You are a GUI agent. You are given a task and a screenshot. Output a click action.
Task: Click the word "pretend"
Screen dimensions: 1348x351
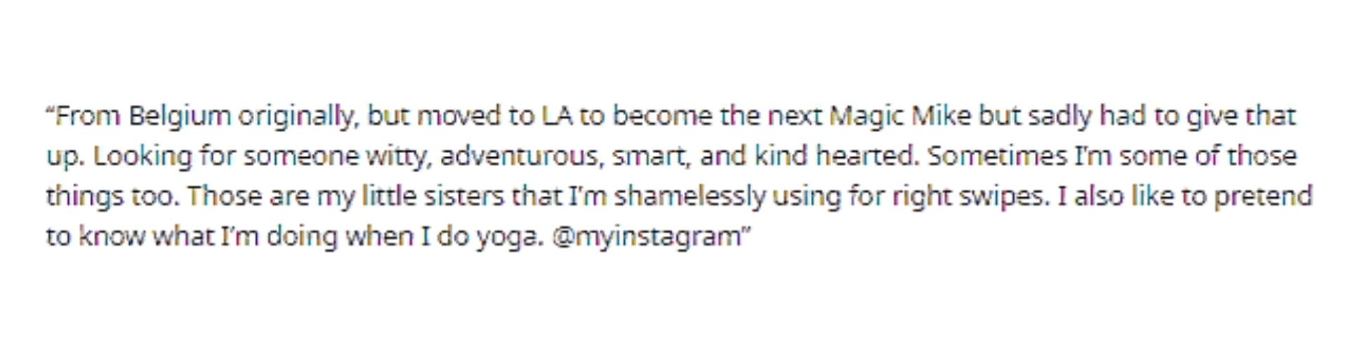1263,197
